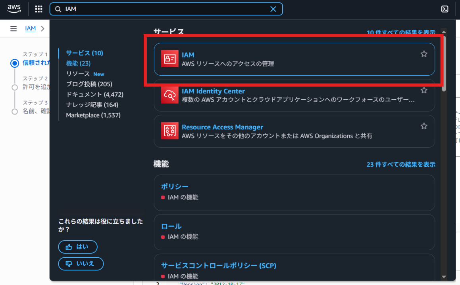The width and height of the screenshot is (460, 285).
Task: Open the IAM service icon
Action: coord(169,59)
